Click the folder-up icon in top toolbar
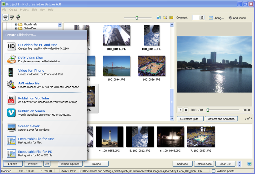This screenshot has height=174, width=255. click(x=171, y=18)
